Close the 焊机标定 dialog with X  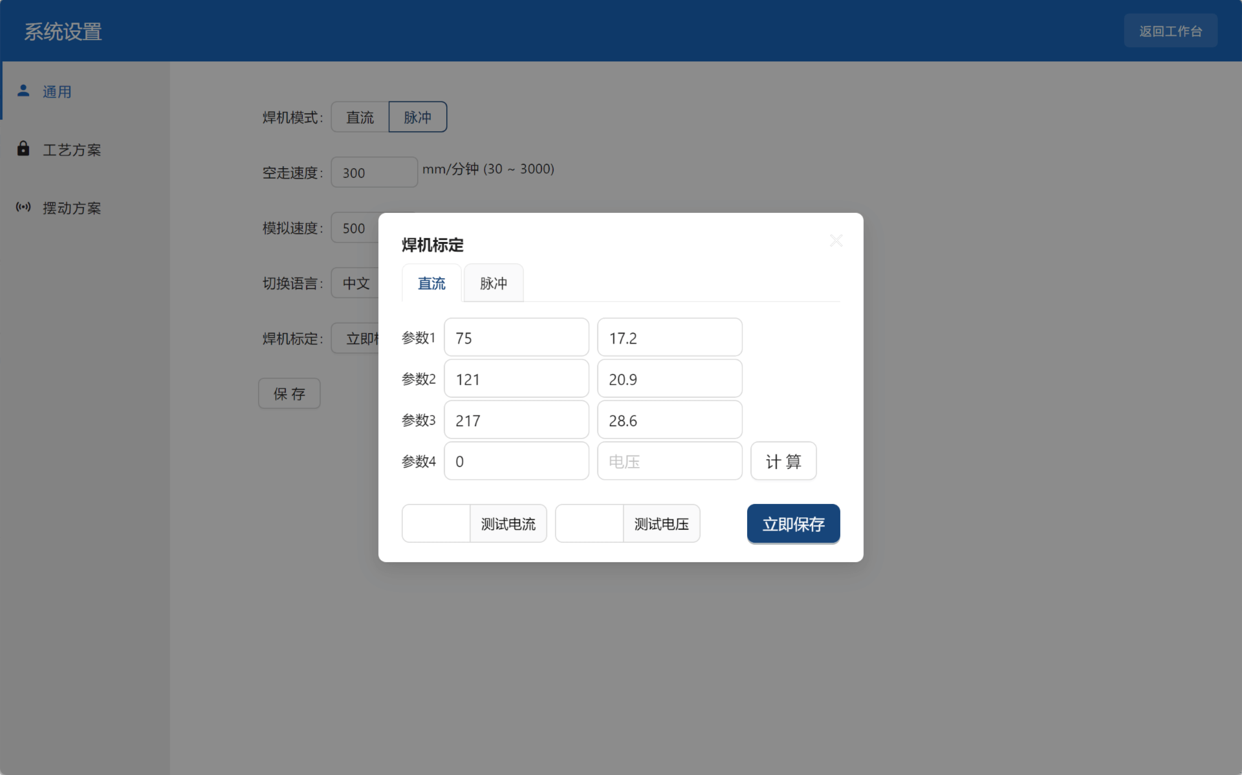pos(836,241)
